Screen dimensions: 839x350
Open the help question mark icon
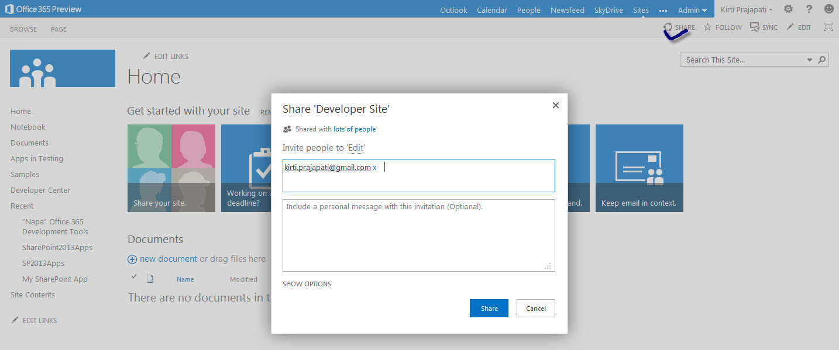809,9
